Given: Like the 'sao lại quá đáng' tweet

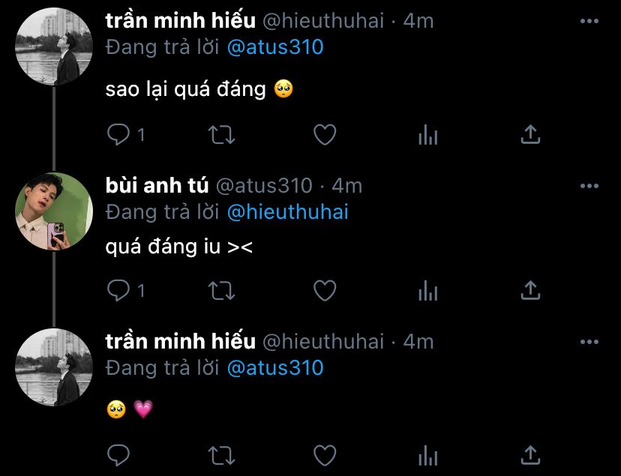Looking at the screenshot, I should click(x=324, y=135).
